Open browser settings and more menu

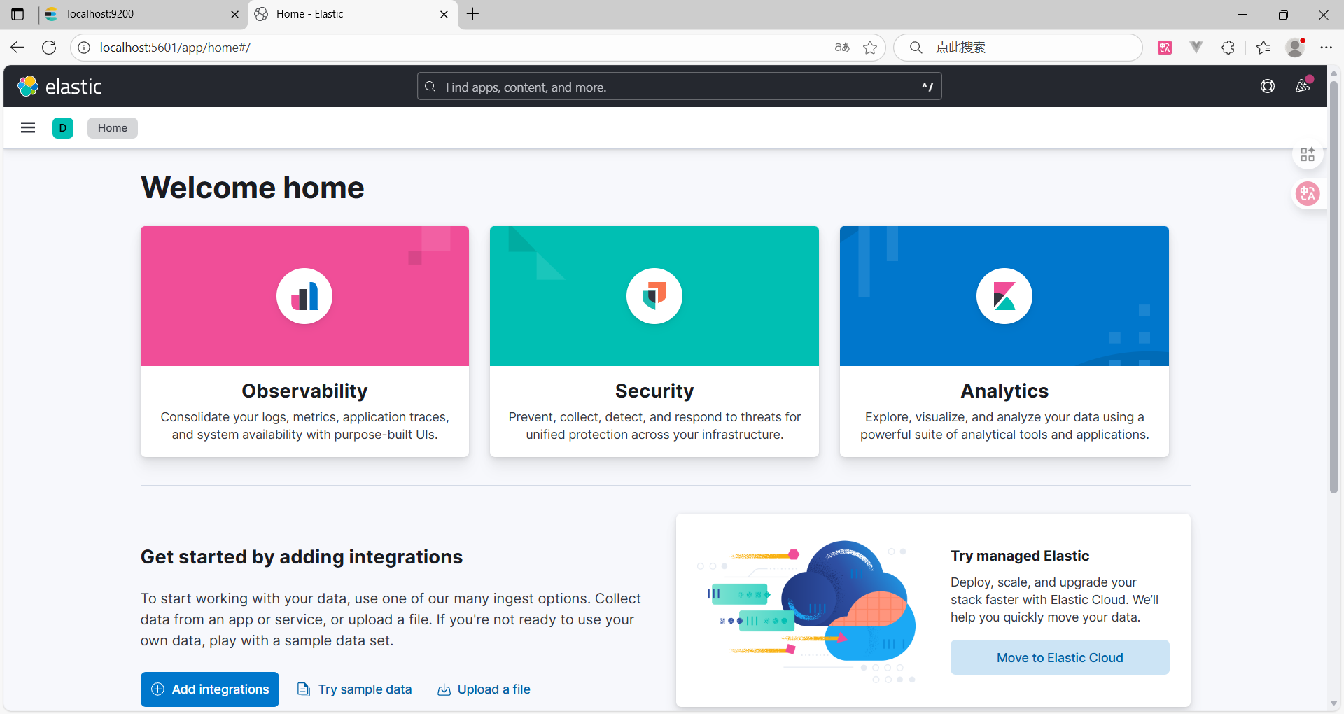click(1326, 48)
